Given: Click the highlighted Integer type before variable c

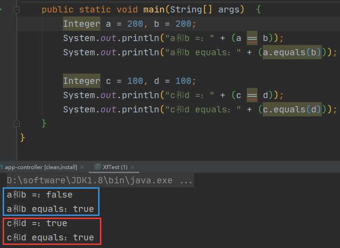Looking at the screenshot, I should coord(82,81).
